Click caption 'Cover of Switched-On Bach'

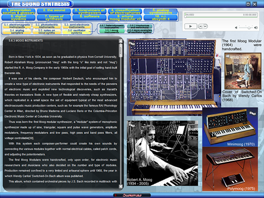242,96
